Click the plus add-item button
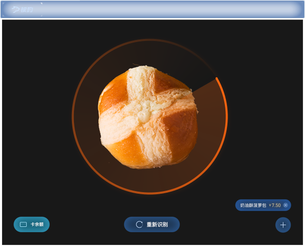 (283, 225)
